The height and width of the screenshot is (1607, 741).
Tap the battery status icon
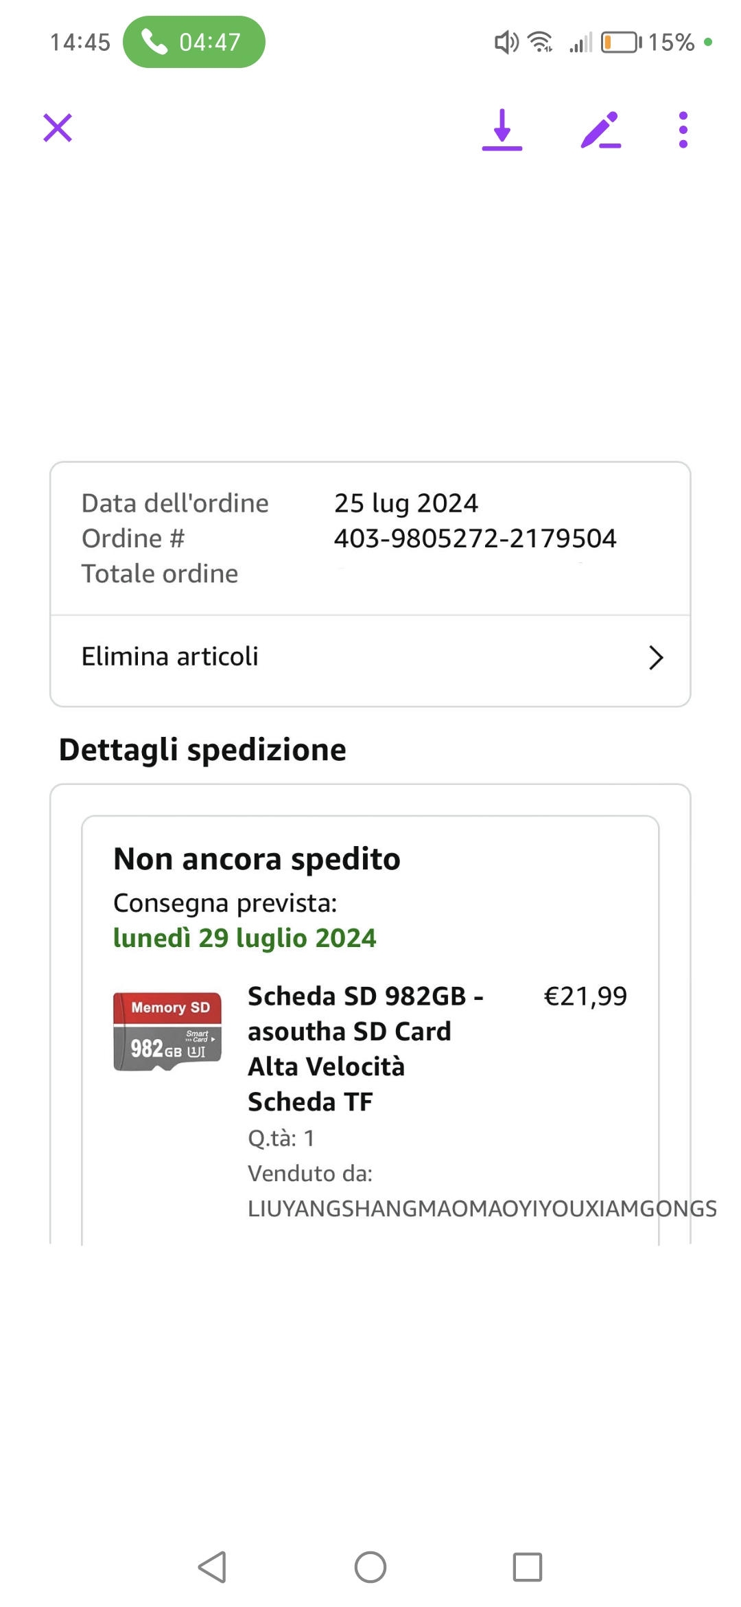coord(621,43)
